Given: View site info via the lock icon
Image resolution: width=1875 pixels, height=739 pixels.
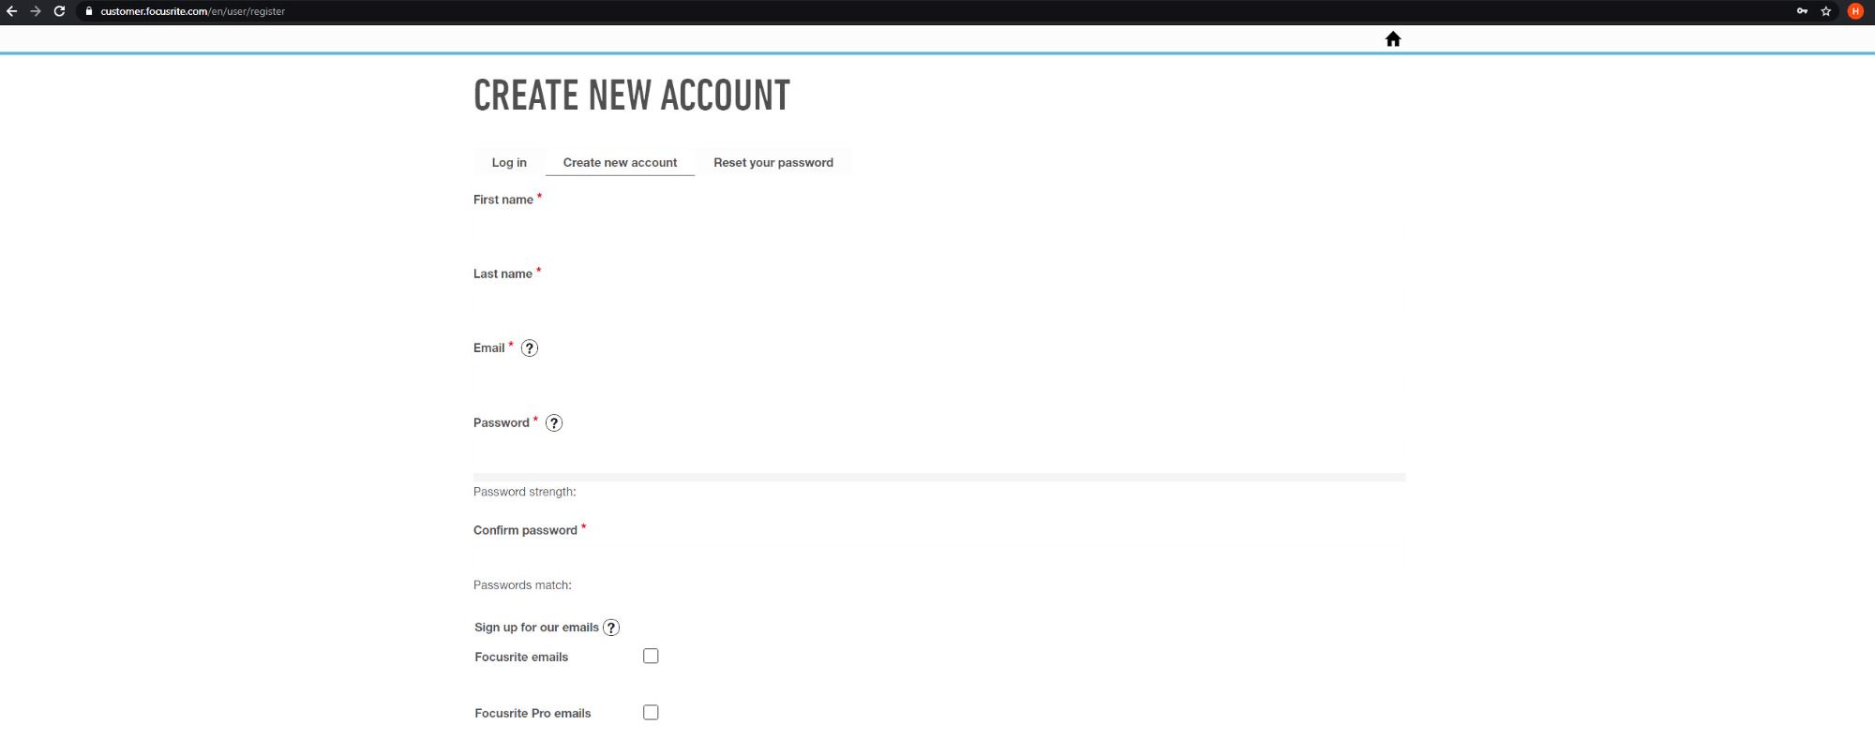Looking at the screenshot, I should click(x=88, y=11).
